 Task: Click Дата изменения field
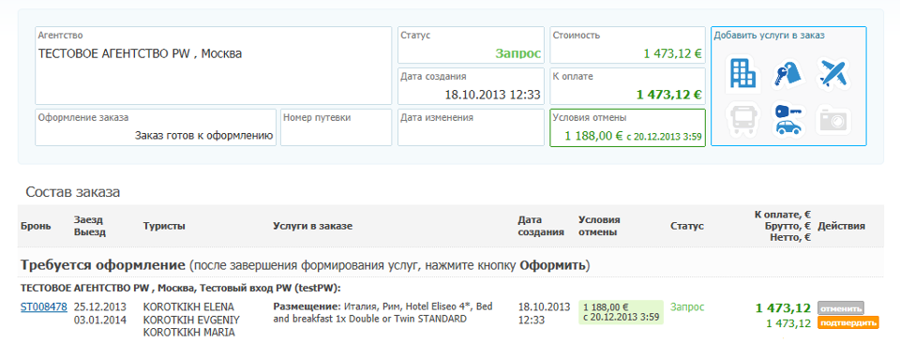click(x=471, y=127)
